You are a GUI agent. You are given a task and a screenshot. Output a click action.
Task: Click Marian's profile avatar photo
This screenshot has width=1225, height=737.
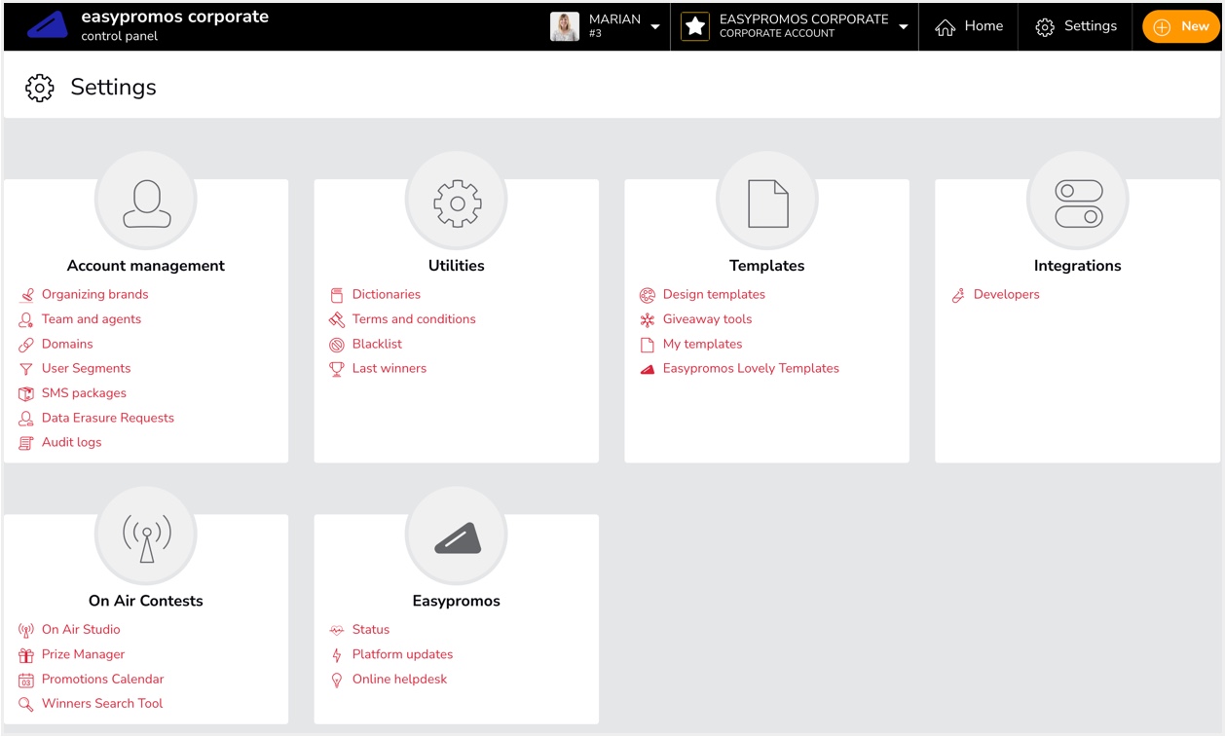click(565, 26)
